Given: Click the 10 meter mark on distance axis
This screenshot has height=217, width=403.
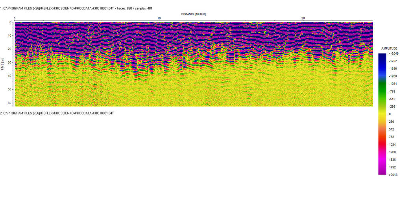Looking at the screenshot, I should click(x=159, y=18).
